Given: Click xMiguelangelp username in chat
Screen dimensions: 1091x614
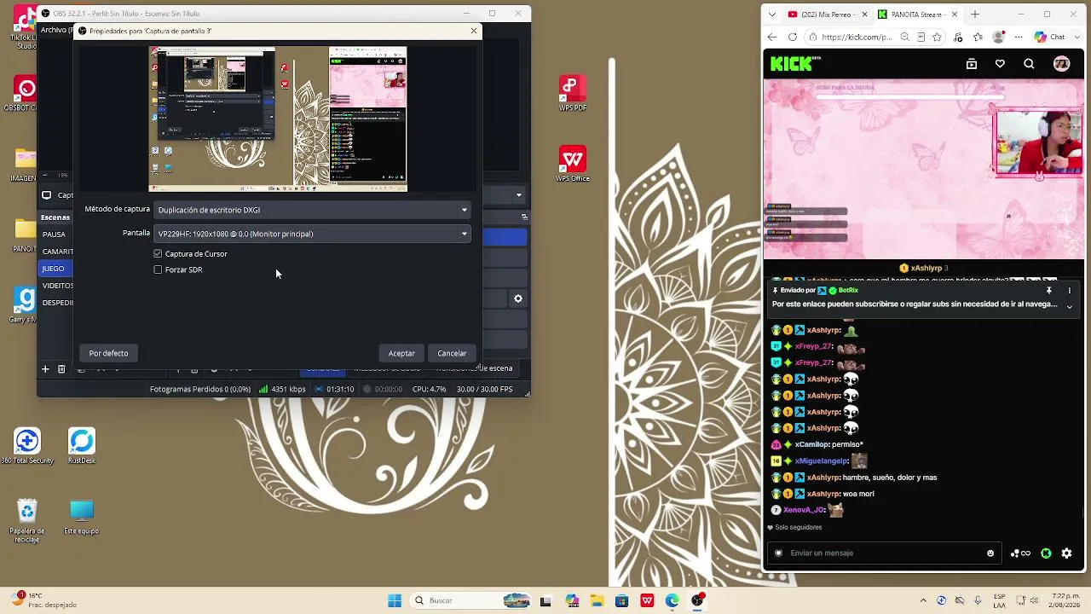Looking at the screenshot, I should [821, 461].
